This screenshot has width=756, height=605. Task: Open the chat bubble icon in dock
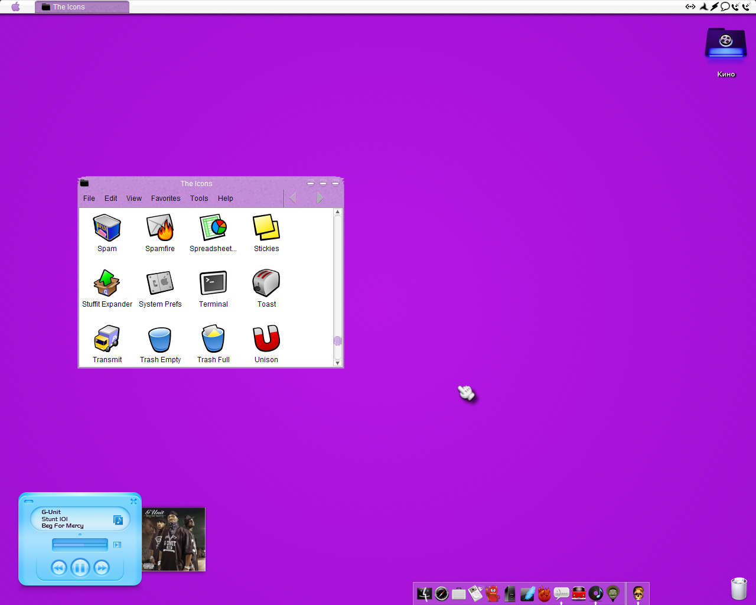click(562, 593)
